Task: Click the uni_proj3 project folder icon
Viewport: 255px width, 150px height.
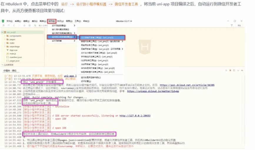Action: [x=5, y=32]
